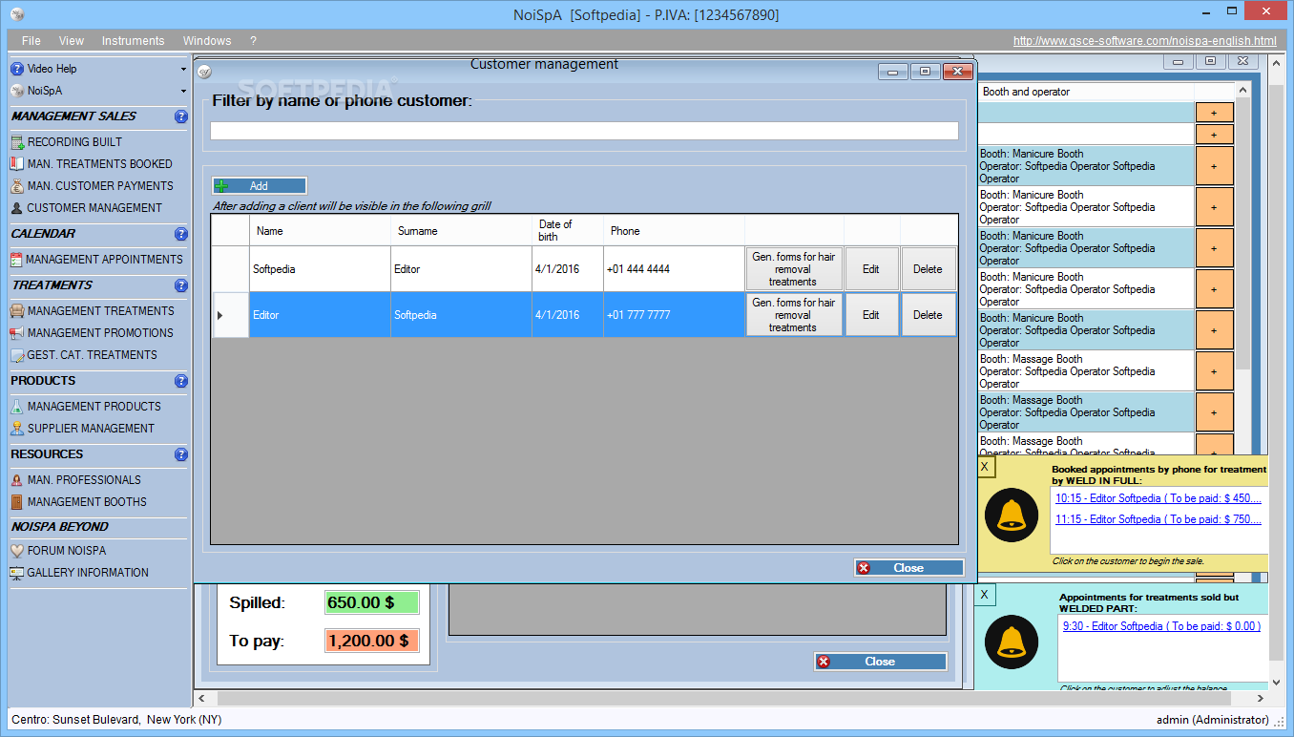Select row indicator arrow of Editor Softpedia row
The image size is (1294, 737).
[x=220, y=315]
